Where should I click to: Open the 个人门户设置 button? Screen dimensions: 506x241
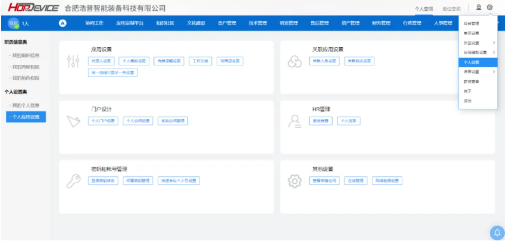pyautogui.click(x=103, y=121)
